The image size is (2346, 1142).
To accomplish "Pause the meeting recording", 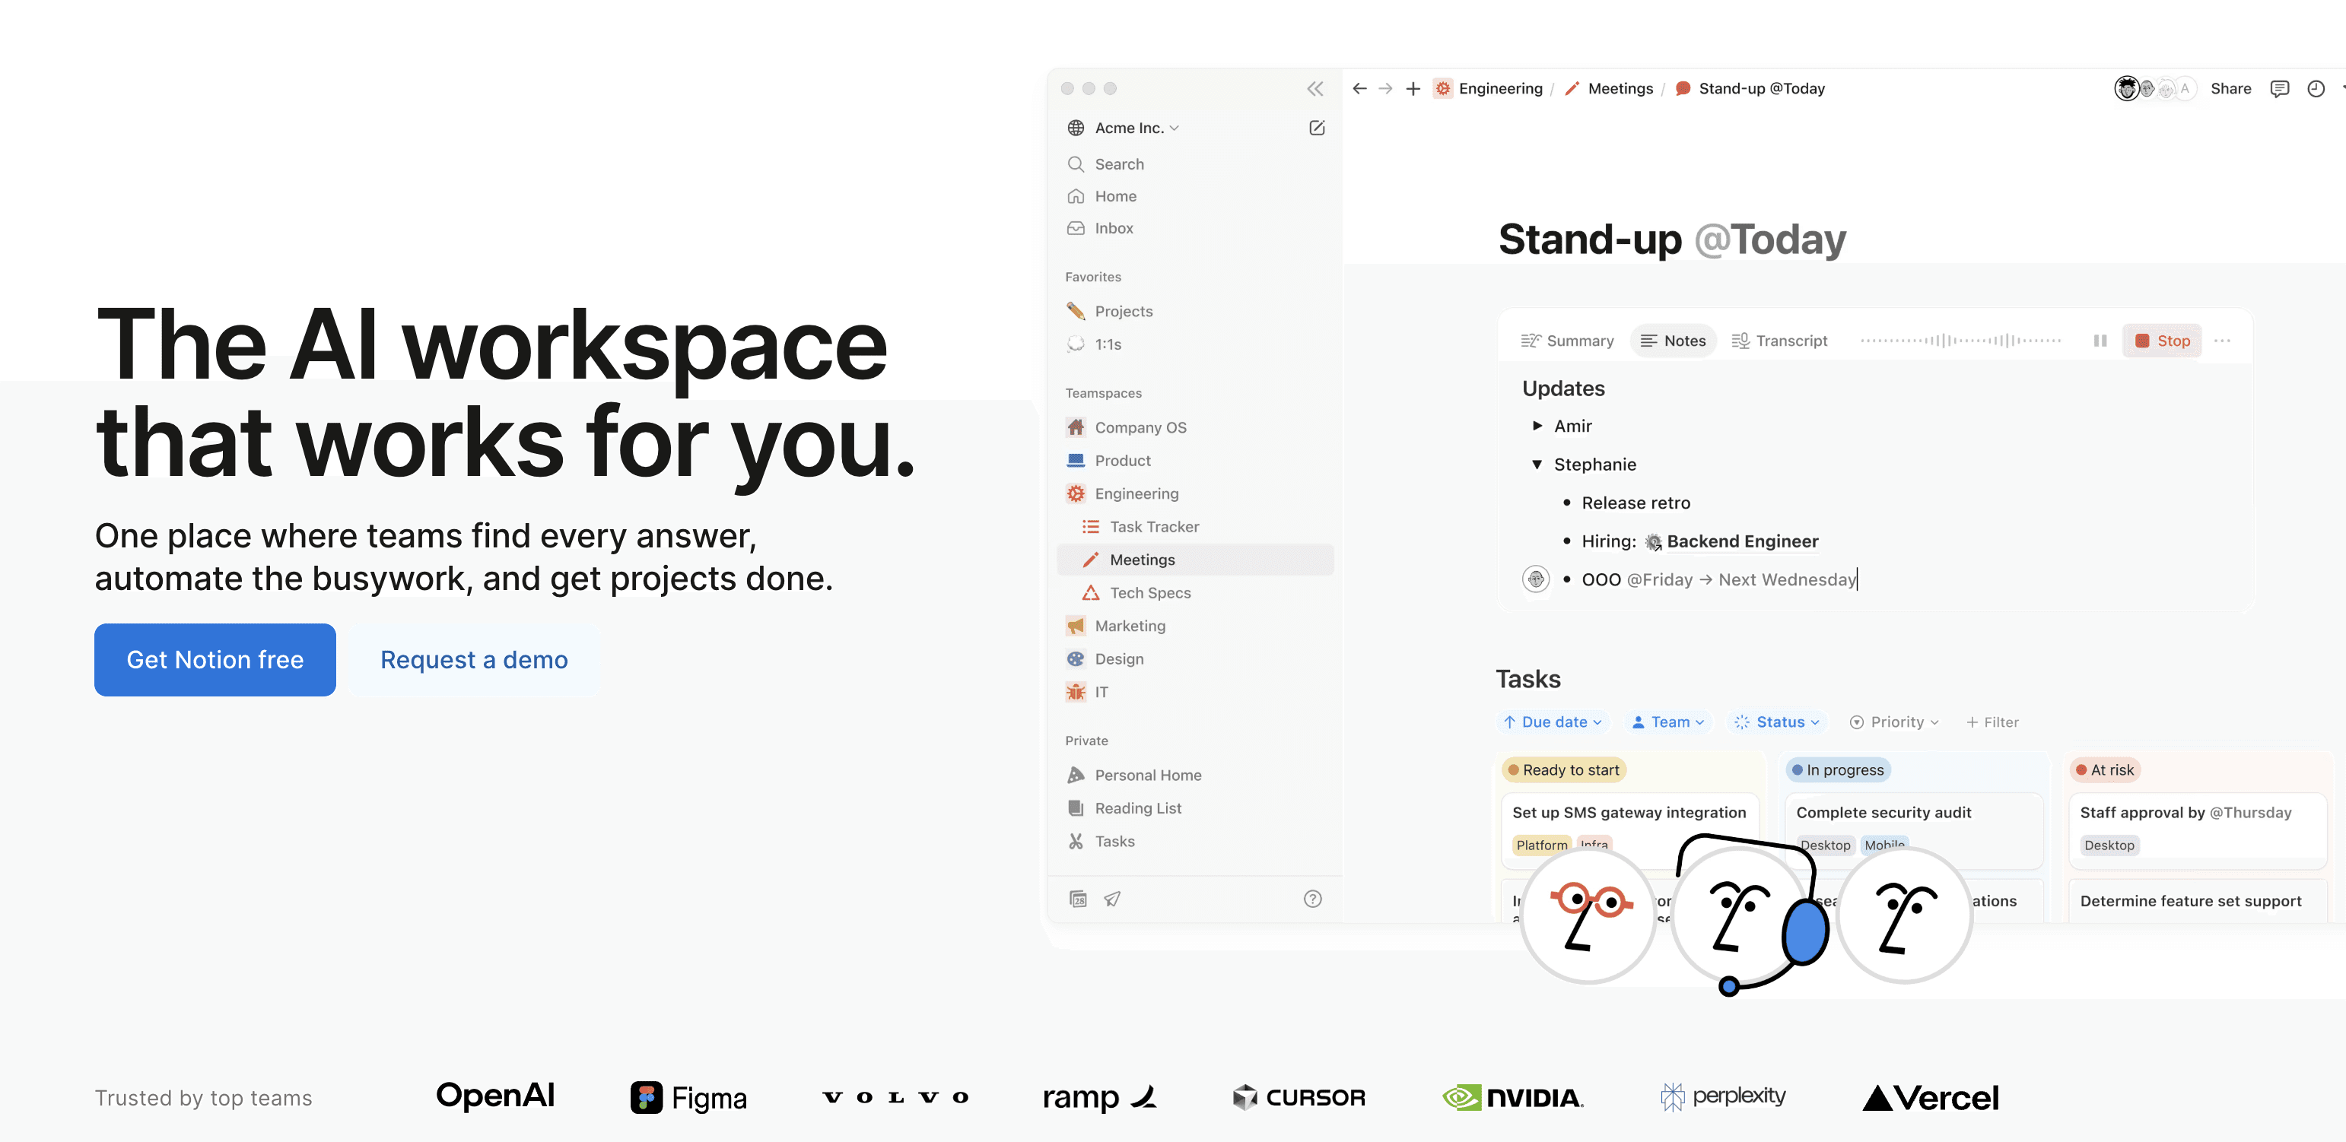I will 2100,341.
